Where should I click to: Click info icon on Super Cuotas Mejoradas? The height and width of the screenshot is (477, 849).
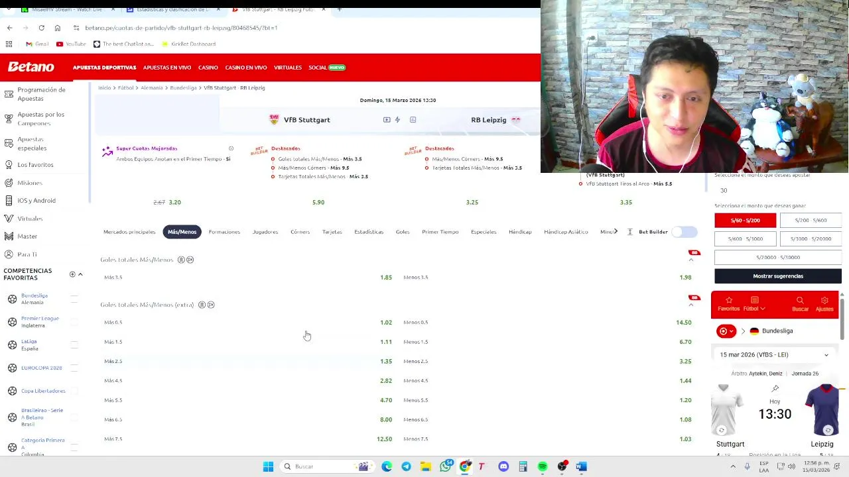[x=231, y=148]
